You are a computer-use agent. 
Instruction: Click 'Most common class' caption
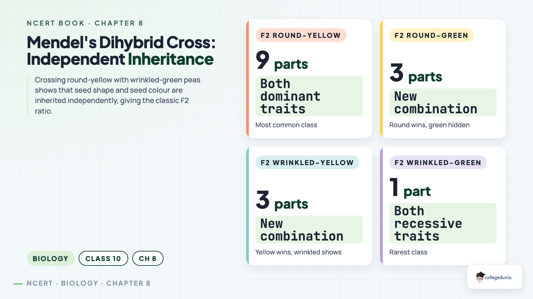tap(286, 125)
